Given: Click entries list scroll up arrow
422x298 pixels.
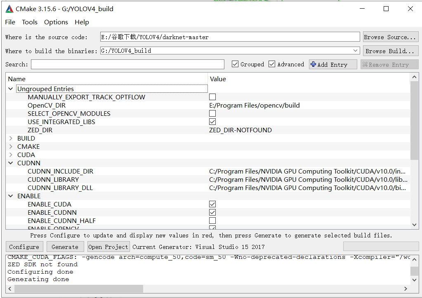Looking at the screenshot, I should 414,77.
